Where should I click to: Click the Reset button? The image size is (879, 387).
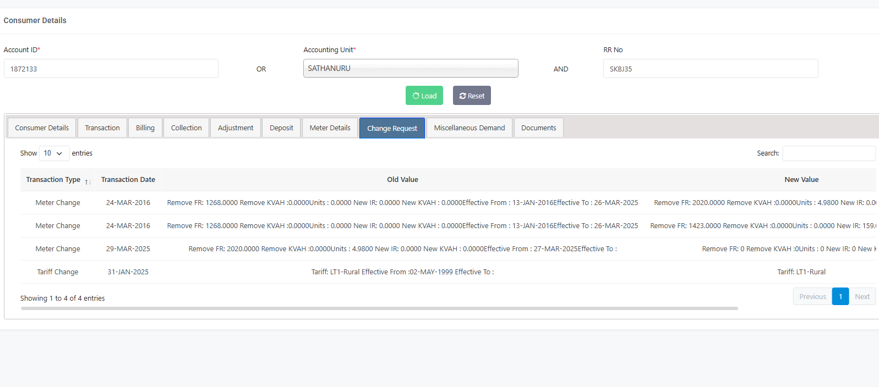click(x=472, y=96)
